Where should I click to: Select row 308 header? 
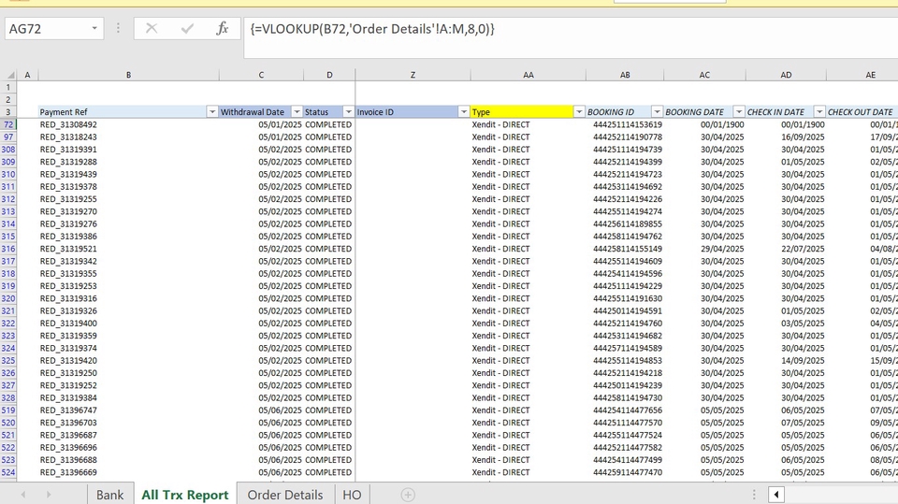tap(8, 150)
